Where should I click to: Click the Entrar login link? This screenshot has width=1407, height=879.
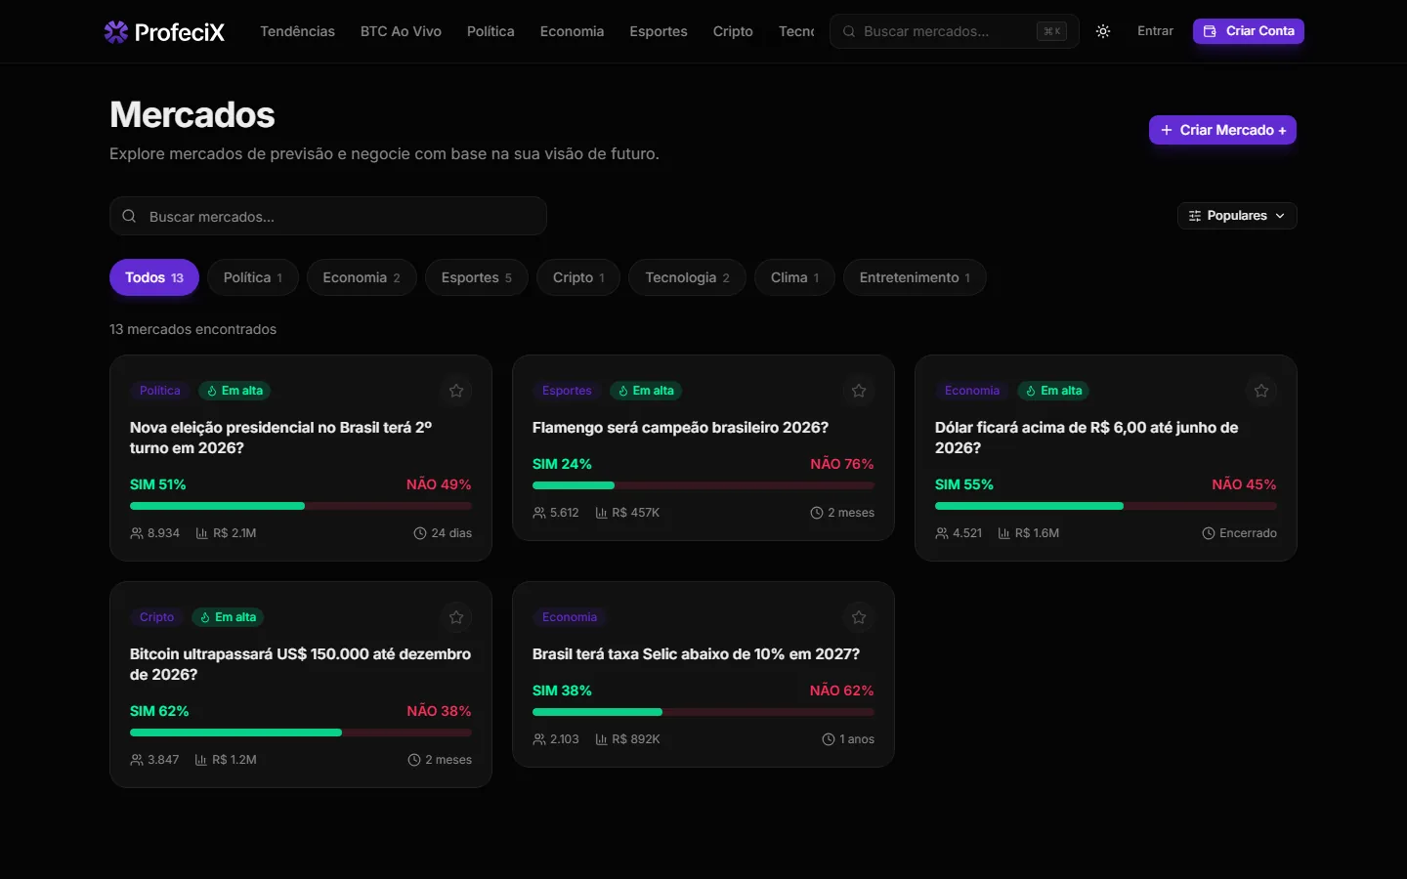pyautogui.click(x=1155, y=31)
